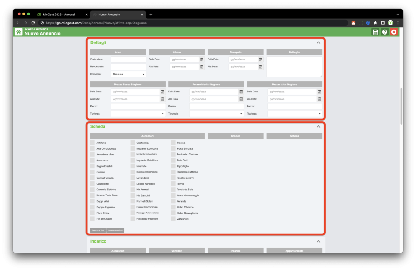The image size is (416, 270).
Task: Click the Seleziona Tutti button
Action: coord(98,230)
